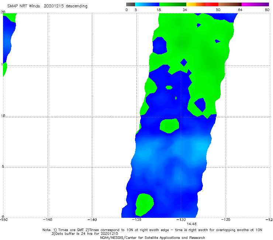
Task: Click the NOAA/NESDIS credit line
Action: click(x=152, y=237)
